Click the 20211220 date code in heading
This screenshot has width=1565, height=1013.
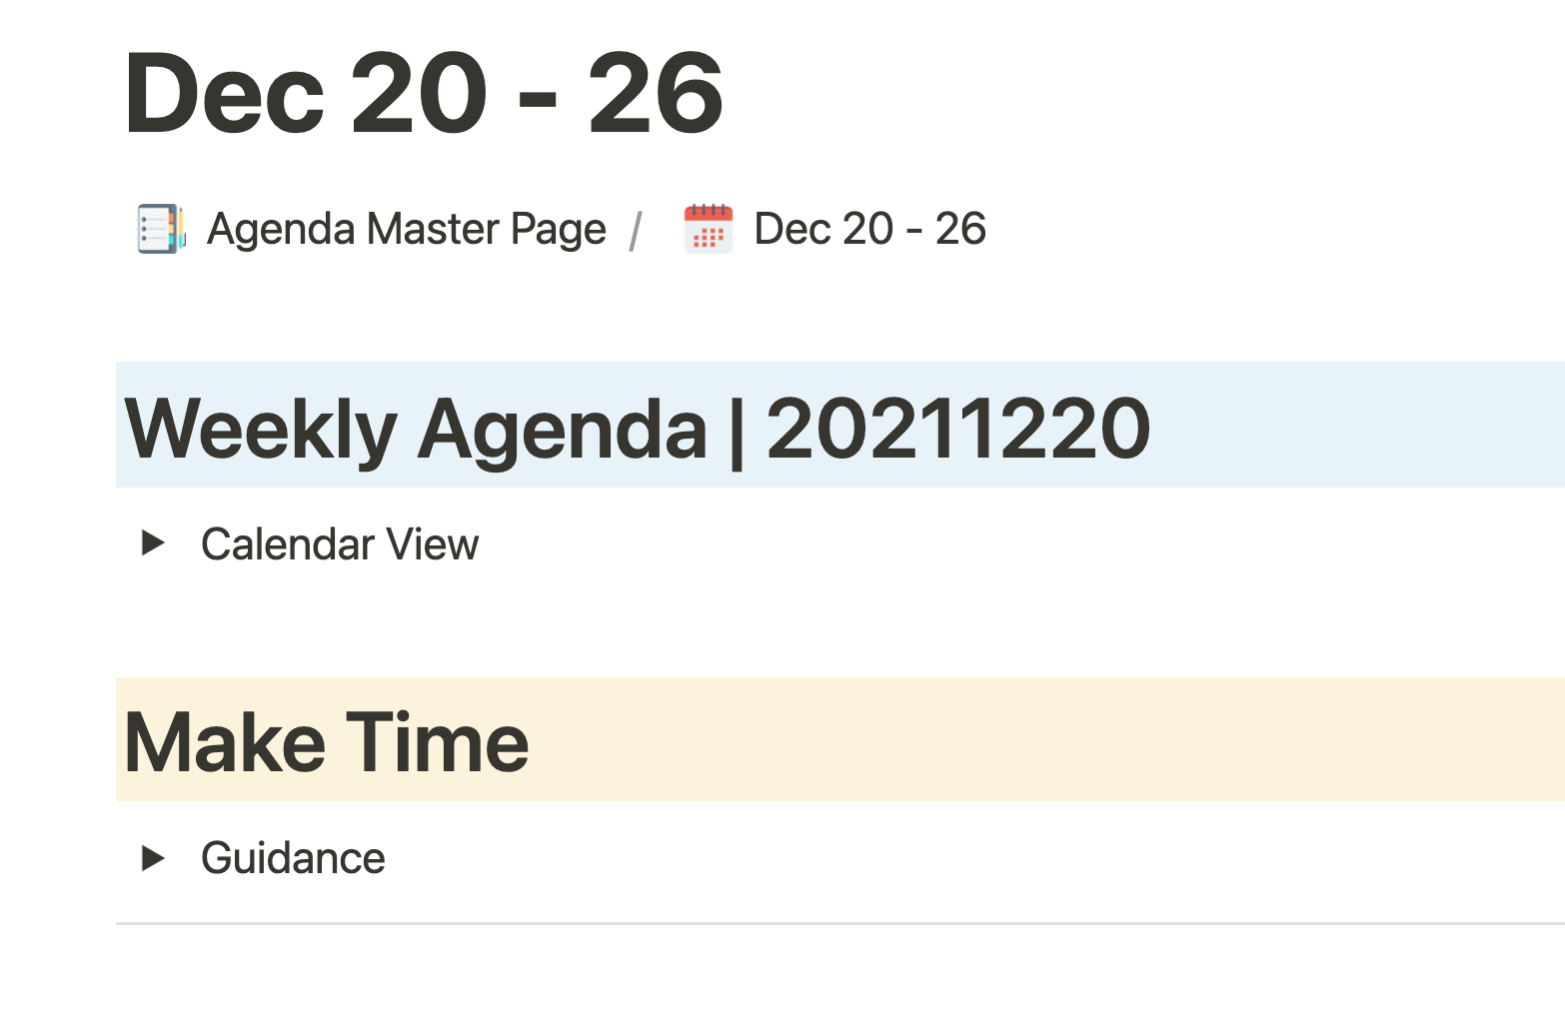(958, 429)
